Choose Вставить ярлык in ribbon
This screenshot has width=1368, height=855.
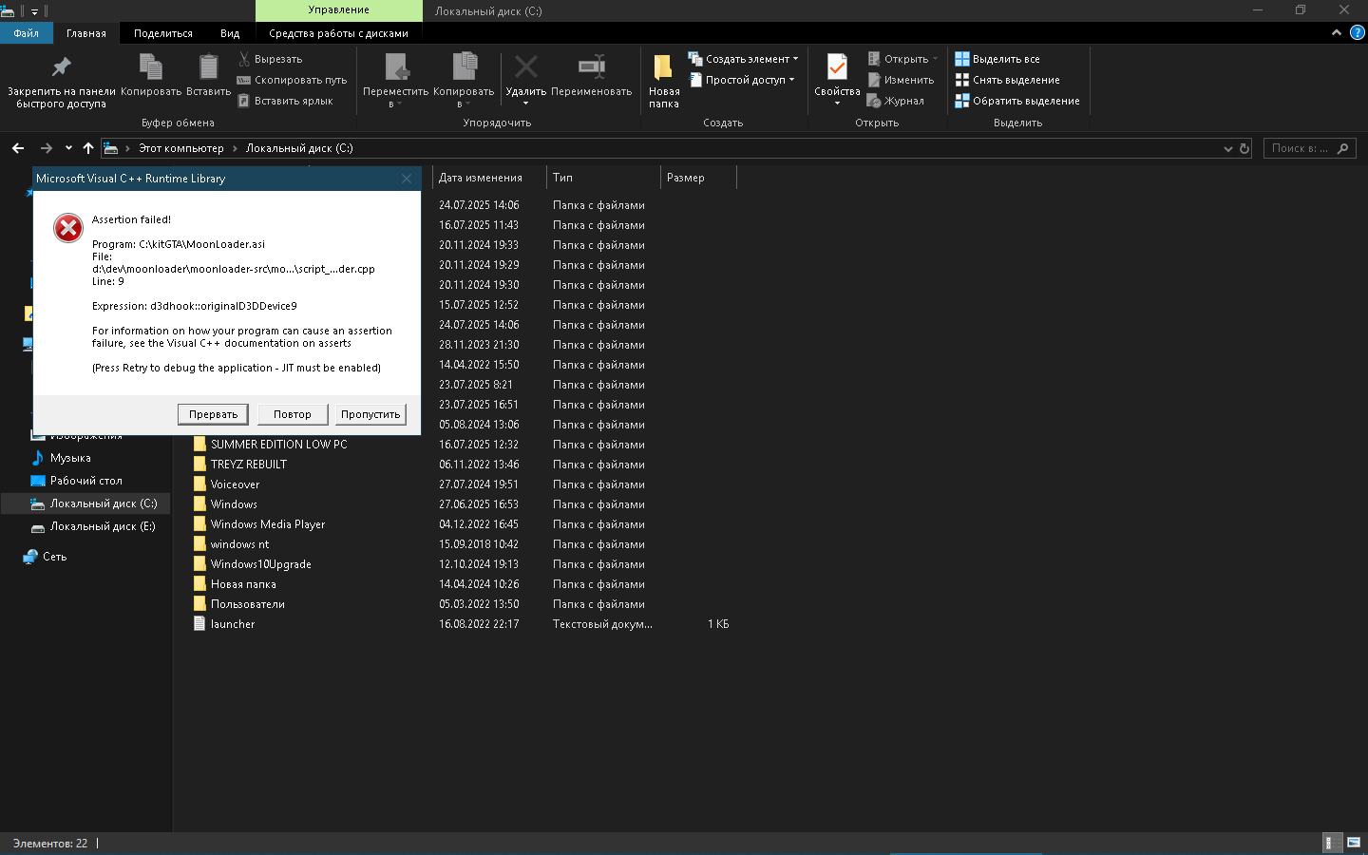pos(285,101)
